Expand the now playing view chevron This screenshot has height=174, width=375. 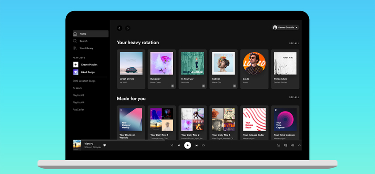click(x=299, y=145)
